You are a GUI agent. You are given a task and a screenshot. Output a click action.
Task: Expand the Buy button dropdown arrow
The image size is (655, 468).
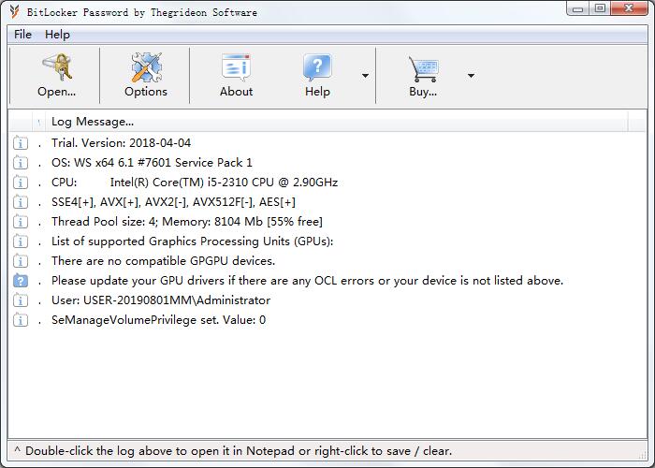click(471, 76)
